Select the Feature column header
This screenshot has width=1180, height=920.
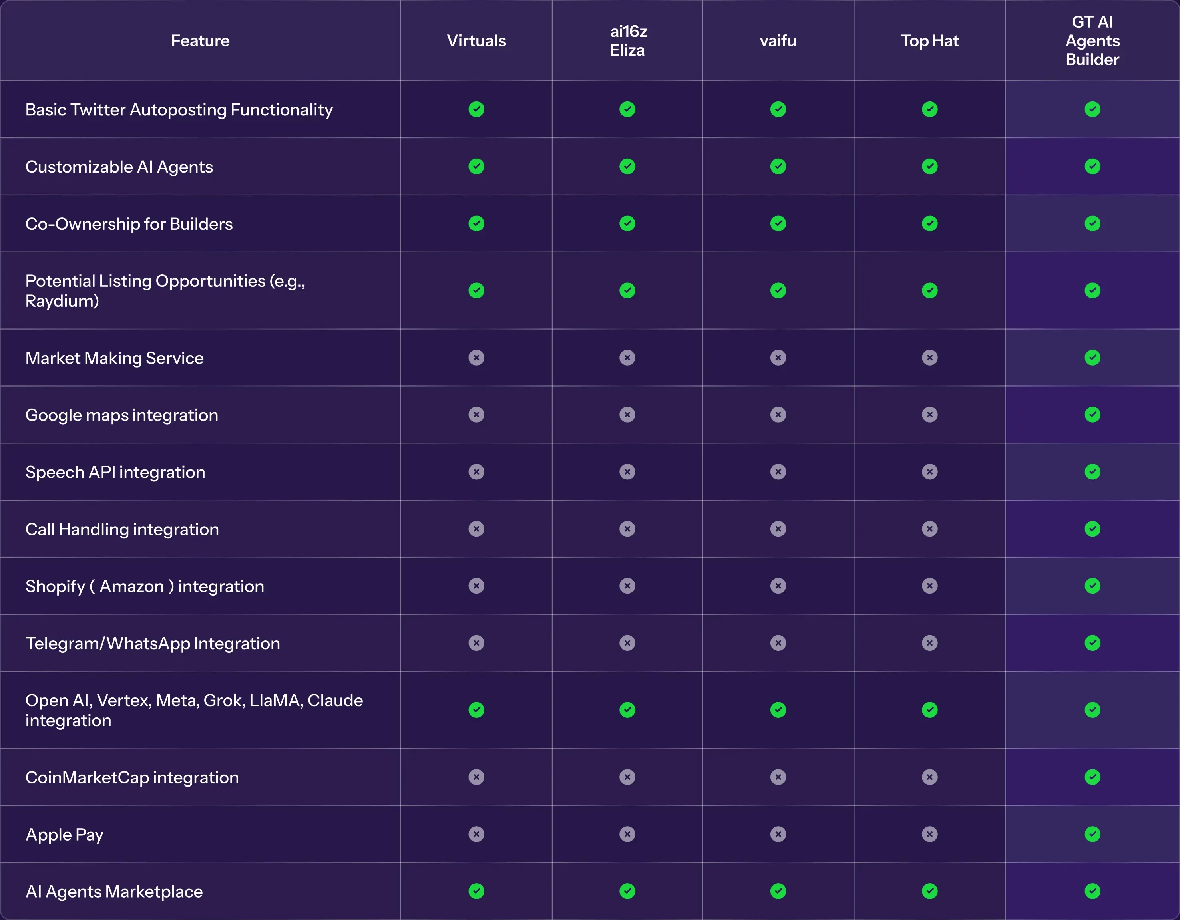pos(201,40)
